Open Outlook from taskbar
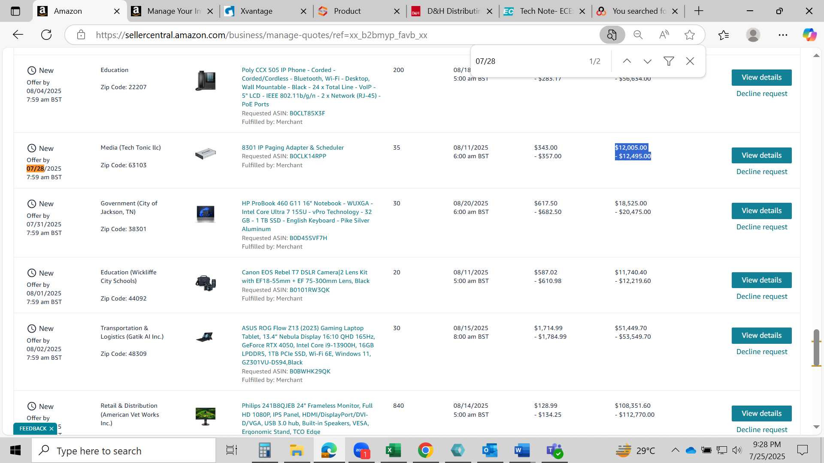The width and height of the screenshot is (824, 463). [490, 451]
